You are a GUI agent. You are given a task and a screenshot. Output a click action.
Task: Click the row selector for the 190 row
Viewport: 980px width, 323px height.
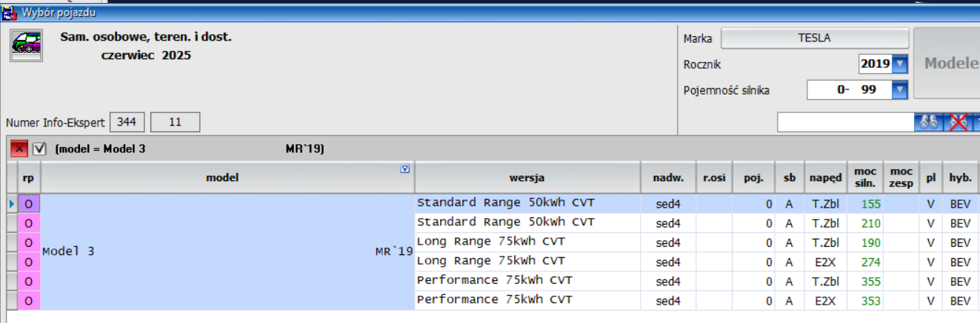[11, 242]
